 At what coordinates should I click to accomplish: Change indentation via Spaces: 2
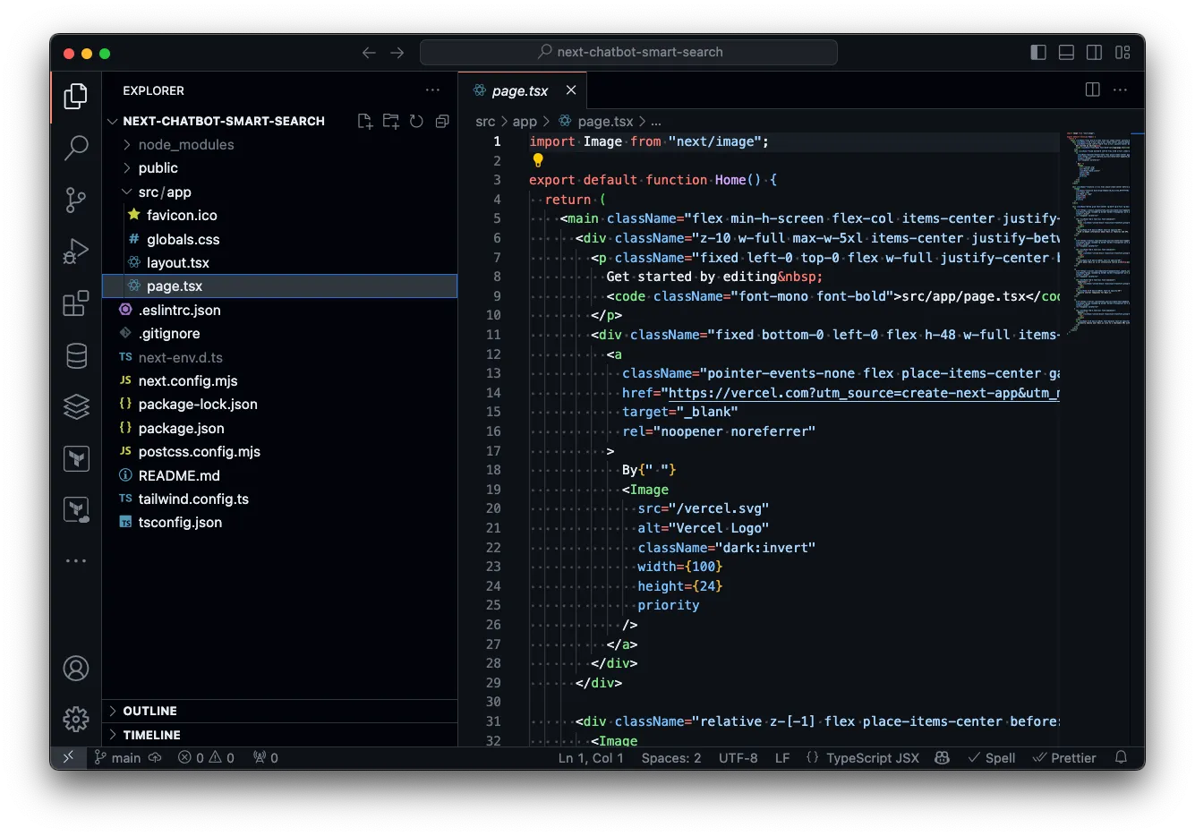pyautogui.click(x=671, y=757)
